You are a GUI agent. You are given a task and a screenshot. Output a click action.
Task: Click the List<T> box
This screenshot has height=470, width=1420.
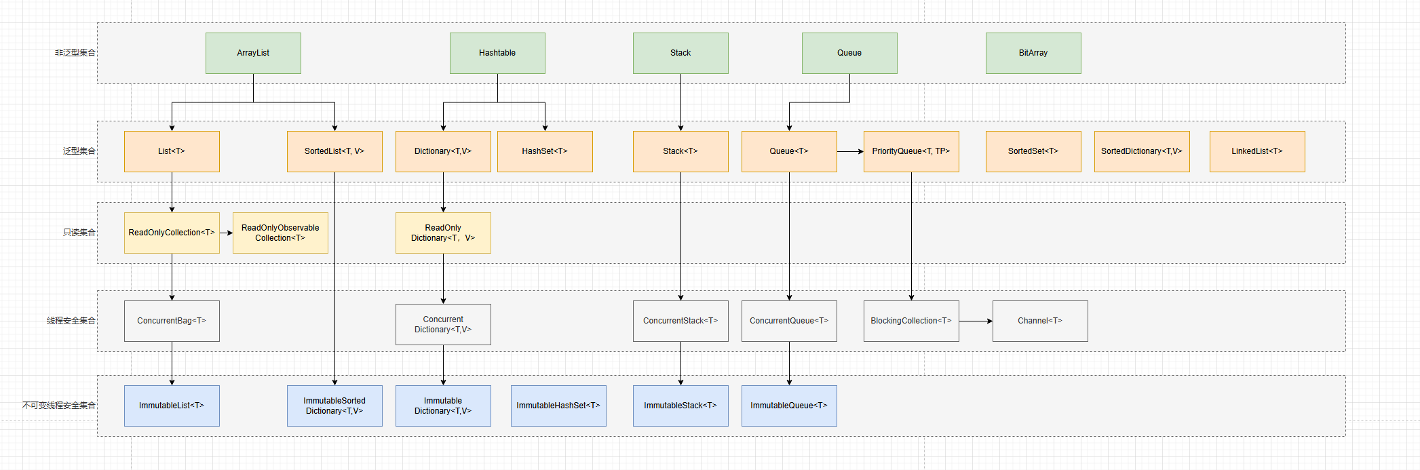click(172, 151)
